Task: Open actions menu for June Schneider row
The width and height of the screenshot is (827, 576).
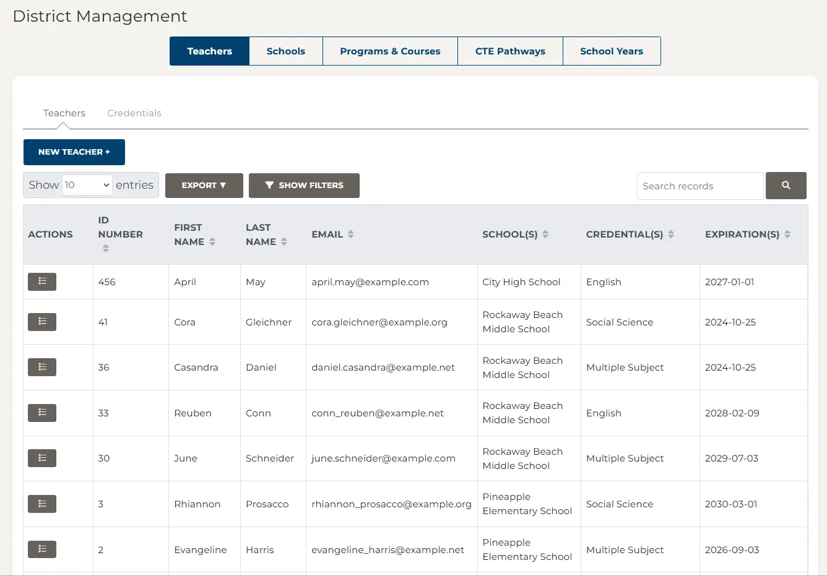Action: pyautogui.click(x=42, y=458)
